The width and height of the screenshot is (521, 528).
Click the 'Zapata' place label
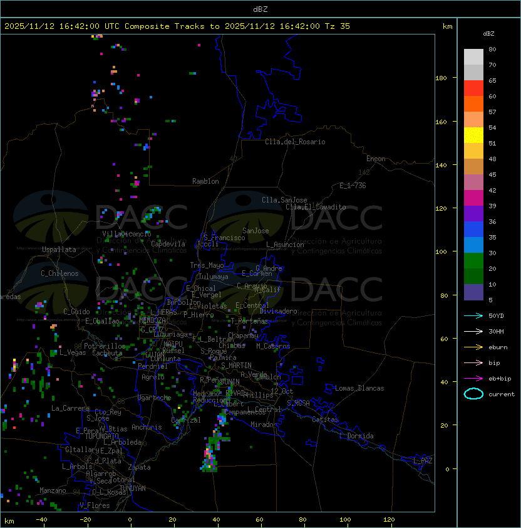click(139, 467)
